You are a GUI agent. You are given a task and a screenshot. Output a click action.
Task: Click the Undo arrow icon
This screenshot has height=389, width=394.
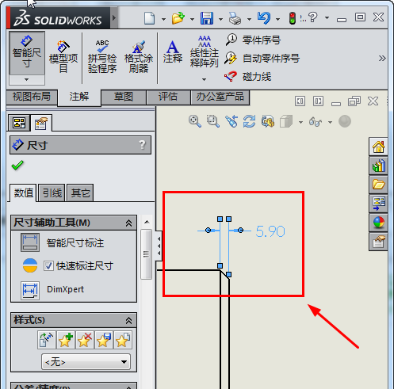click(264, 18)
